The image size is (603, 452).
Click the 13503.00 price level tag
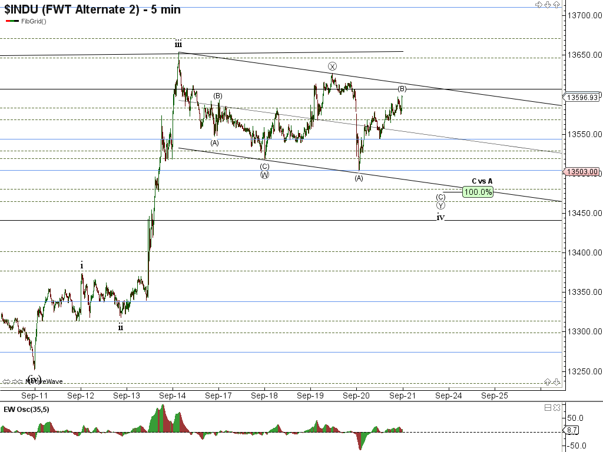(x=582, y=172)
